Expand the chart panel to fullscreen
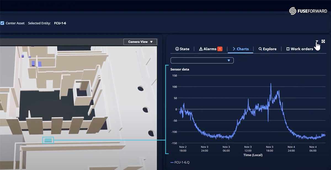 pyautogui.click(x=323, y=41)
